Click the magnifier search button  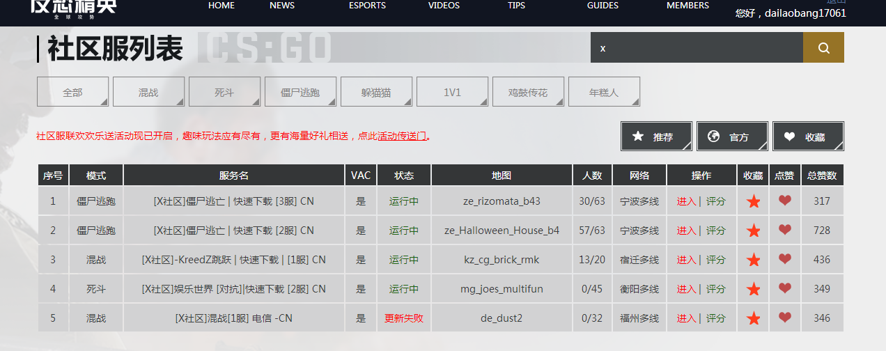[823, 48]
